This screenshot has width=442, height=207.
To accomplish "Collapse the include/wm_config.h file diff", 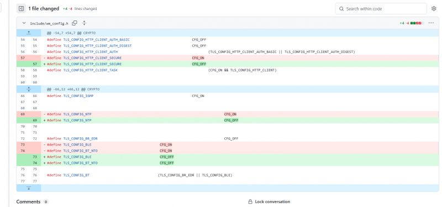I will (24, 23).
